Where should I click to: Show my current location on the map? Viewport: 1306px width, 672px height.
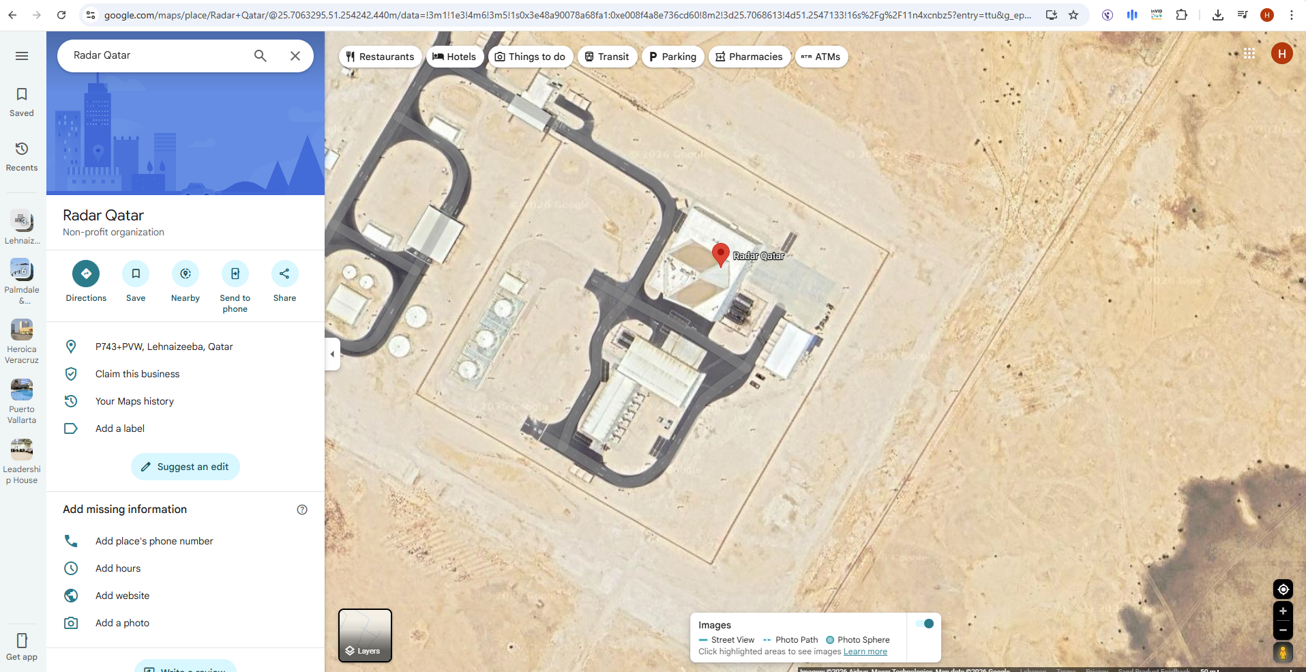pyautogui.click(x=1283, y=589)
